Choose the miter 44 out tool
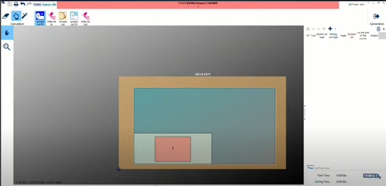 pyautogui.click(x=85, y=17)
